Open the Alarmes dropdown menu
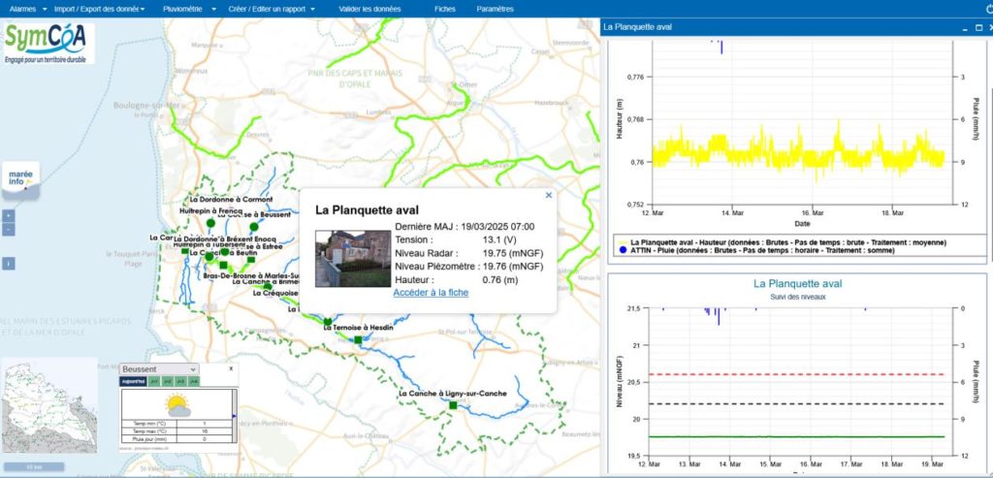This screenshot has width=993, height=478. point(26,8)
